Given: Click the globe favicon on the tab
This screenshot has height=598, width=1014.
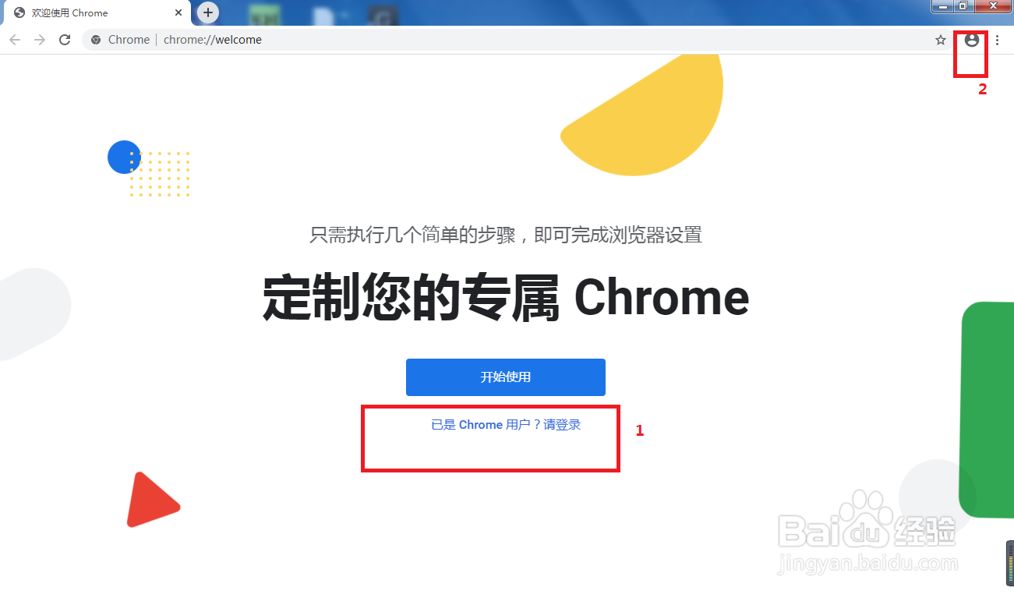Looking at the screenshot, I should [x=19, y=13].
